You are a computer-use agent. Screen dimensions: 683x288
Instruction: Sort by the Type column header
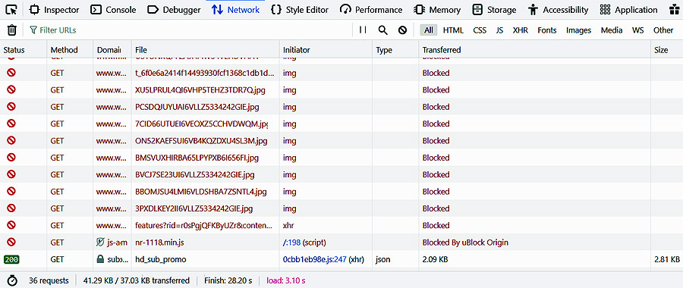395,50
